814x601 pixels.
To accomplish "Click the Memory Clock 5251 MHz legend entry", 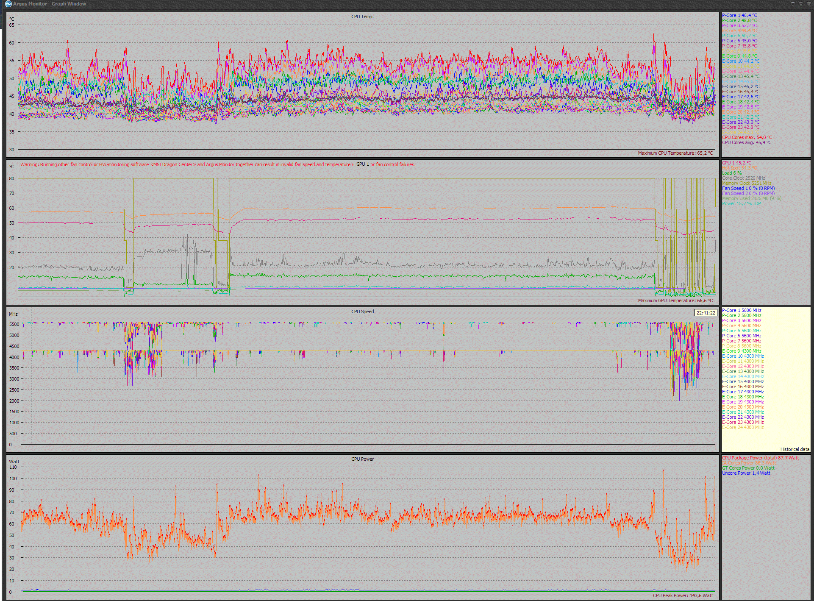I will tap(746, 183).
